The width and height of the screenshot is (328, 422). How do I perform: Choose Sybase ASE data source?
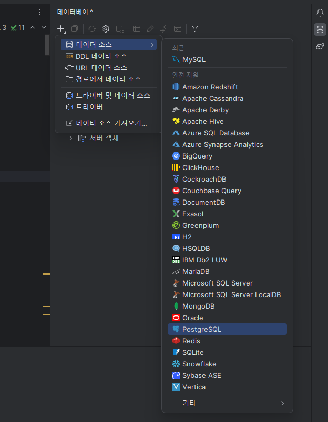pyautogui.click(x=227, y=375)
